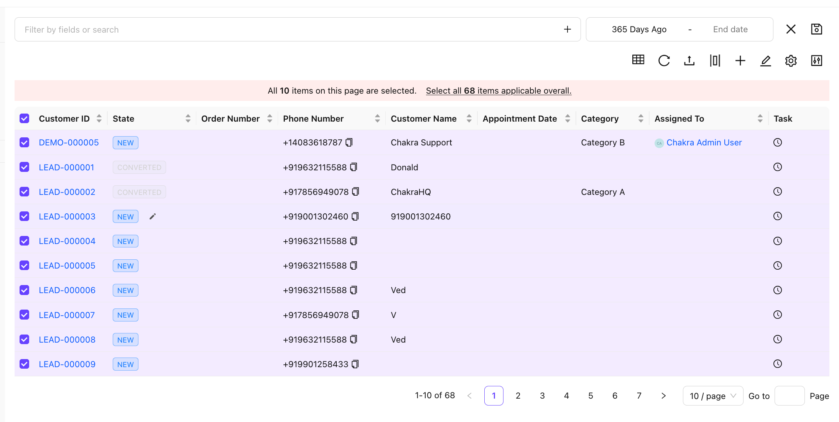Open the column layout options

click(x=714, y=61)
